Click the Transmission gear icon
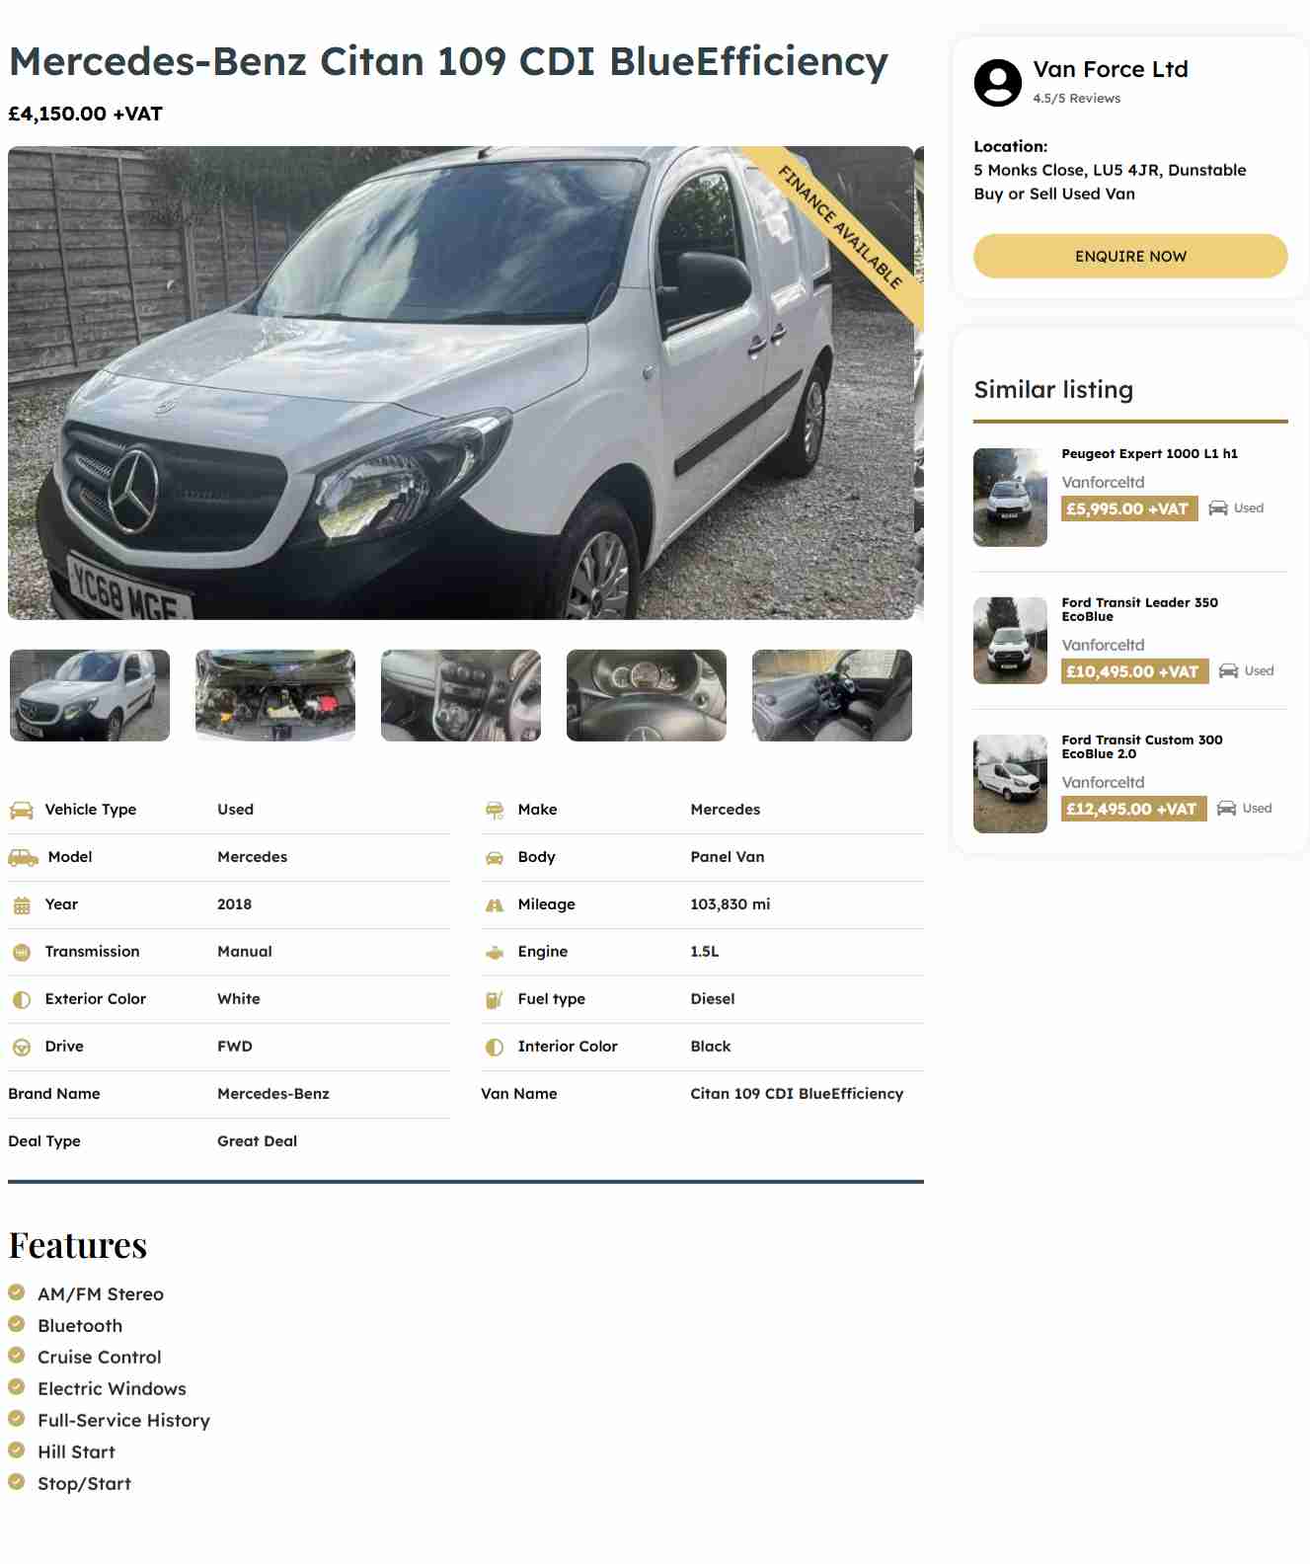This screenshot has height=1564, width=1310. [x=22, y=953]
